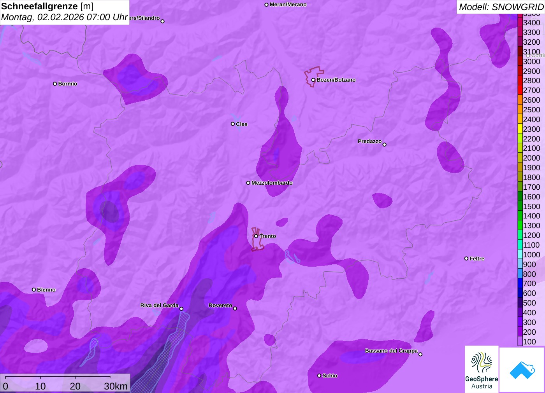Click the 2300 m yellow legend swatch
The width and height of the screenshot is (545, 393).
click(520, 129)
